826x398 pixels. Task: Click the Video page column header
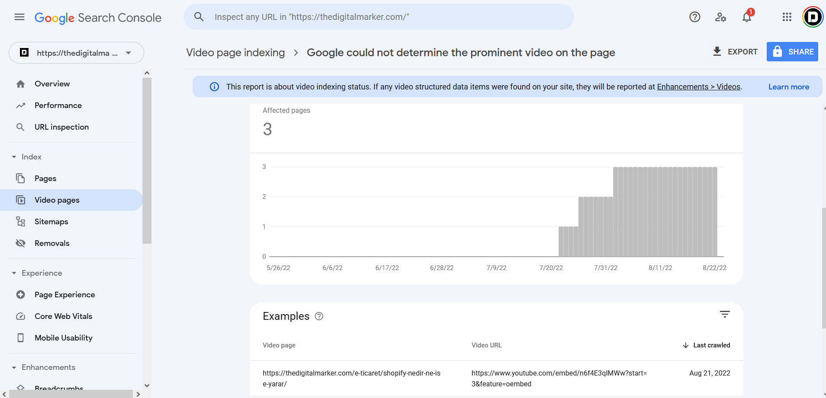coord(279,345)
